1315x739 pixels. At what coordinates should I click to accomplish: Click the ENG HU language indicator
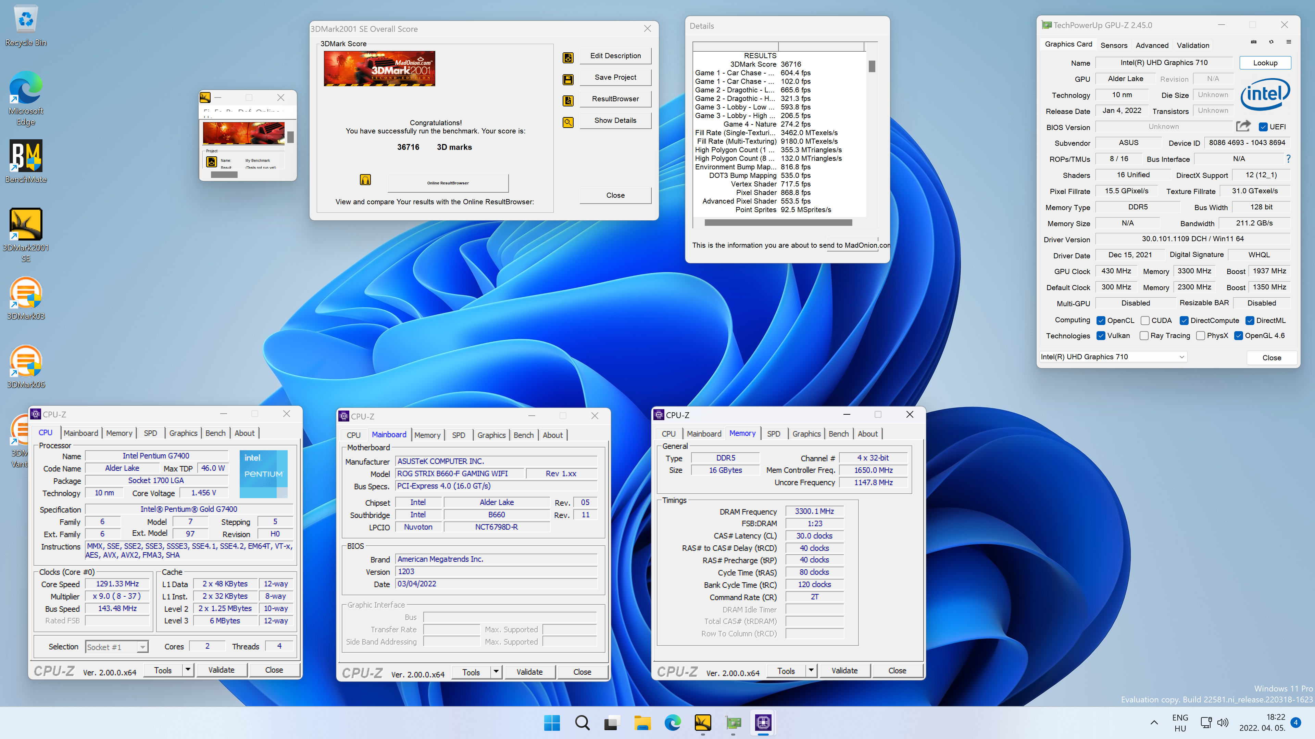coord(1180,723)
